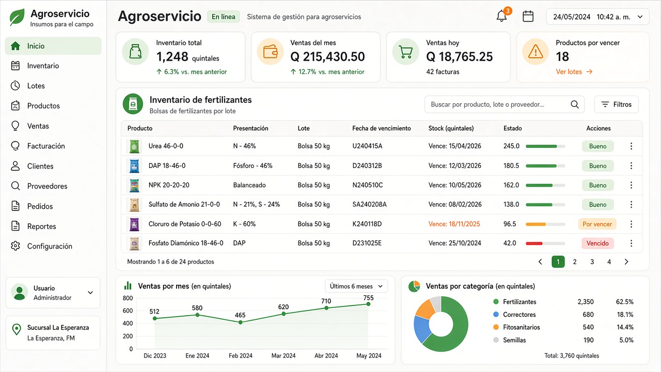The width and height of the screenshot is (661, 372).
Task: Open actions menu for Sulfato de Amonio
Action: (x=631, y=205)
